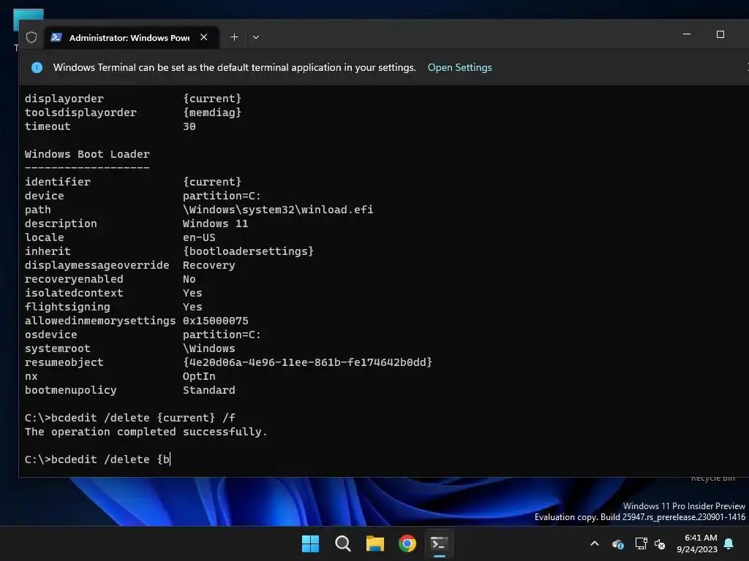Click the timeout value '30'
This screenshot has width=749, height=561.
point(189,126)
